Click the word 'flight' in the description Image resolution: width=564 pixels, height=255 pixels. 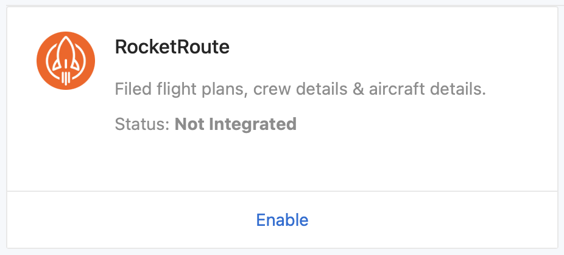tap(170, 90)
